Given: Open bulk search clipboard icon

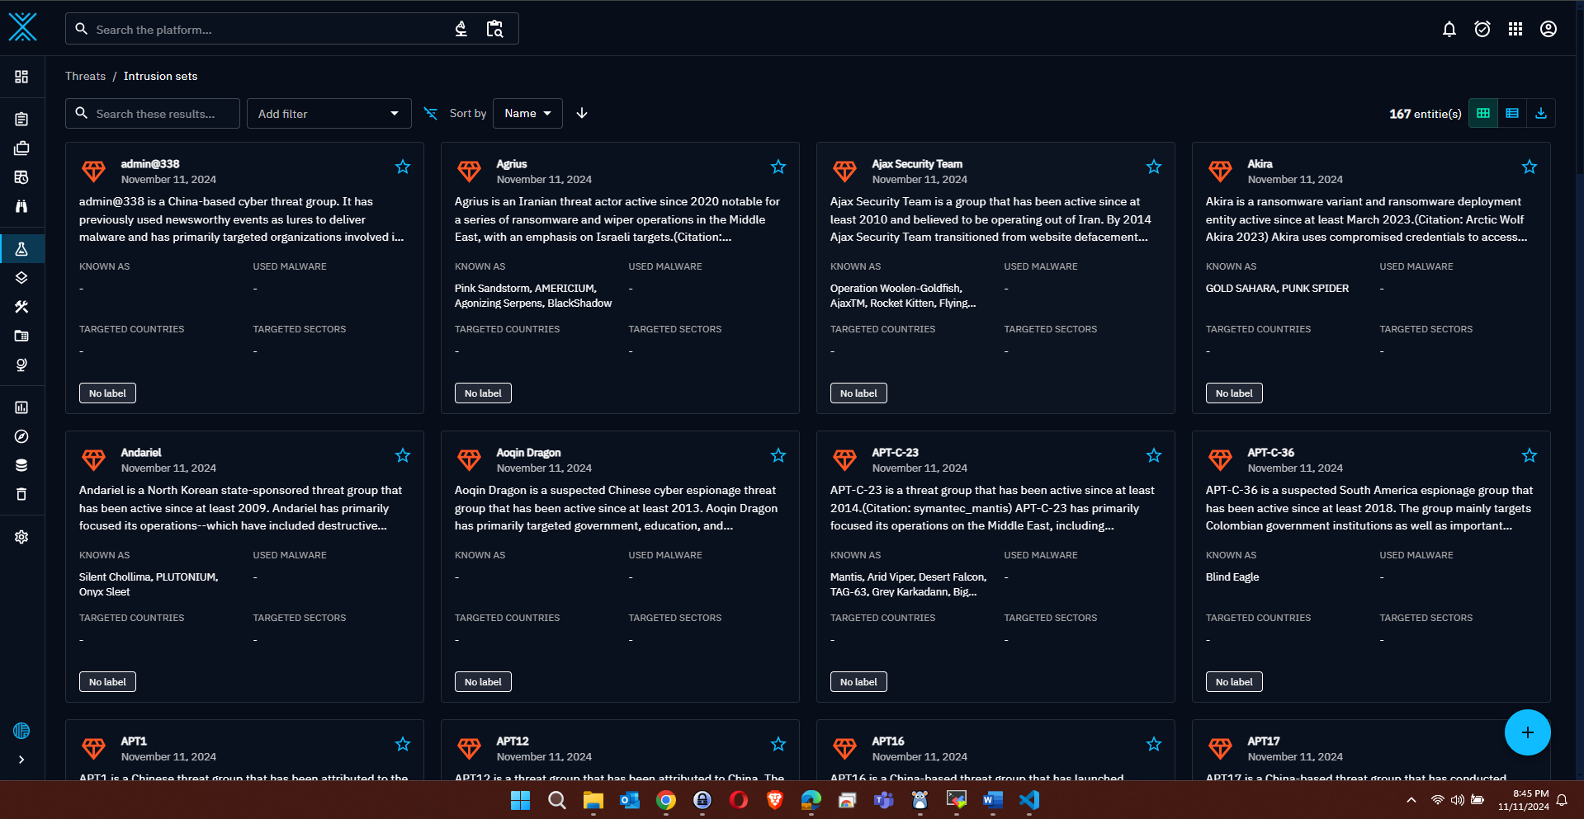Looking at the screenshot, I should pos(494,29).
